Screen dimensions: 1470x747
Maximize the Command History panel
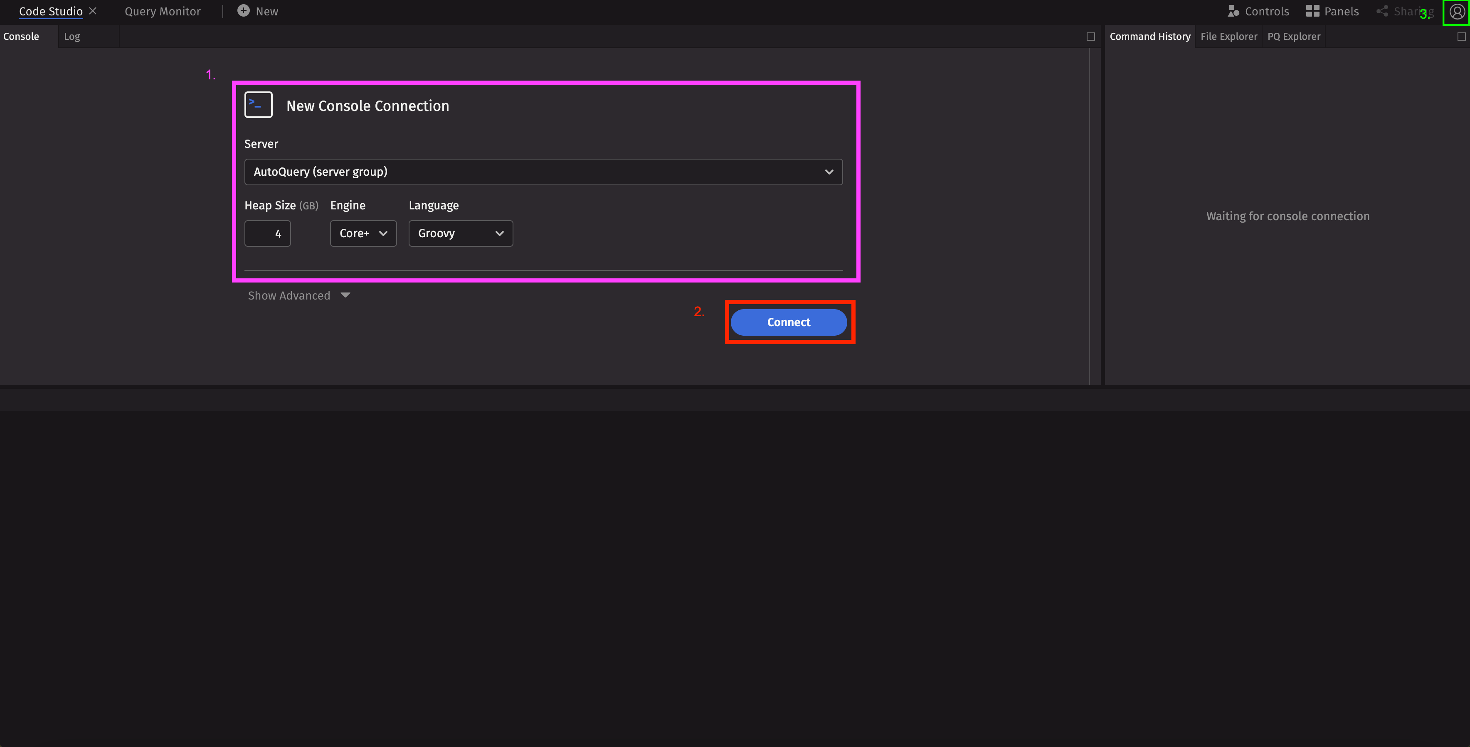coord(1461,37)
